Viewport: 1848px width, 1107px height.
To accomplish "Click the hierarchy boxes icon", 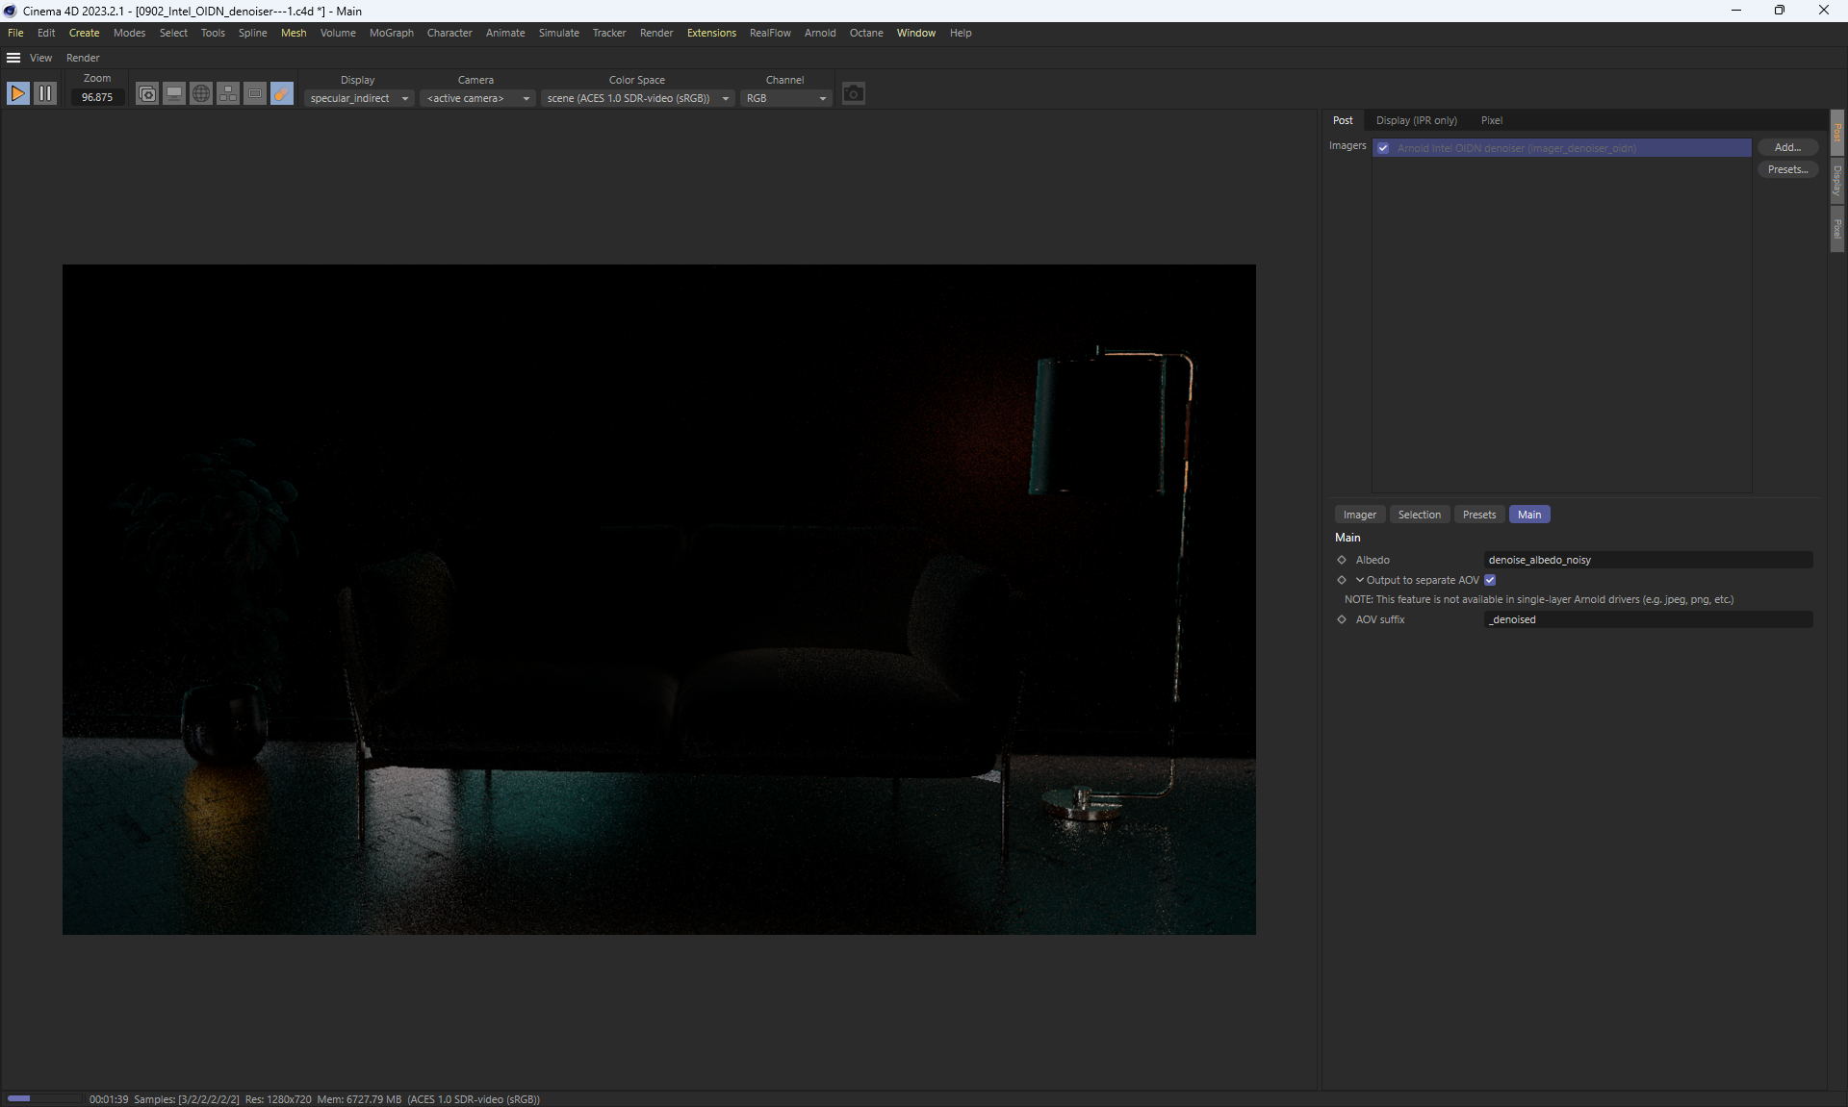I will tap(228, 93).
